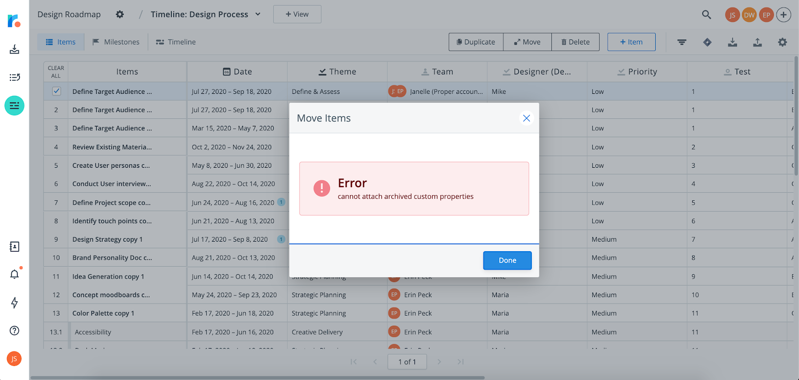Uncheck the first row checkbox

pyautogui.click(x=56, y=91)
